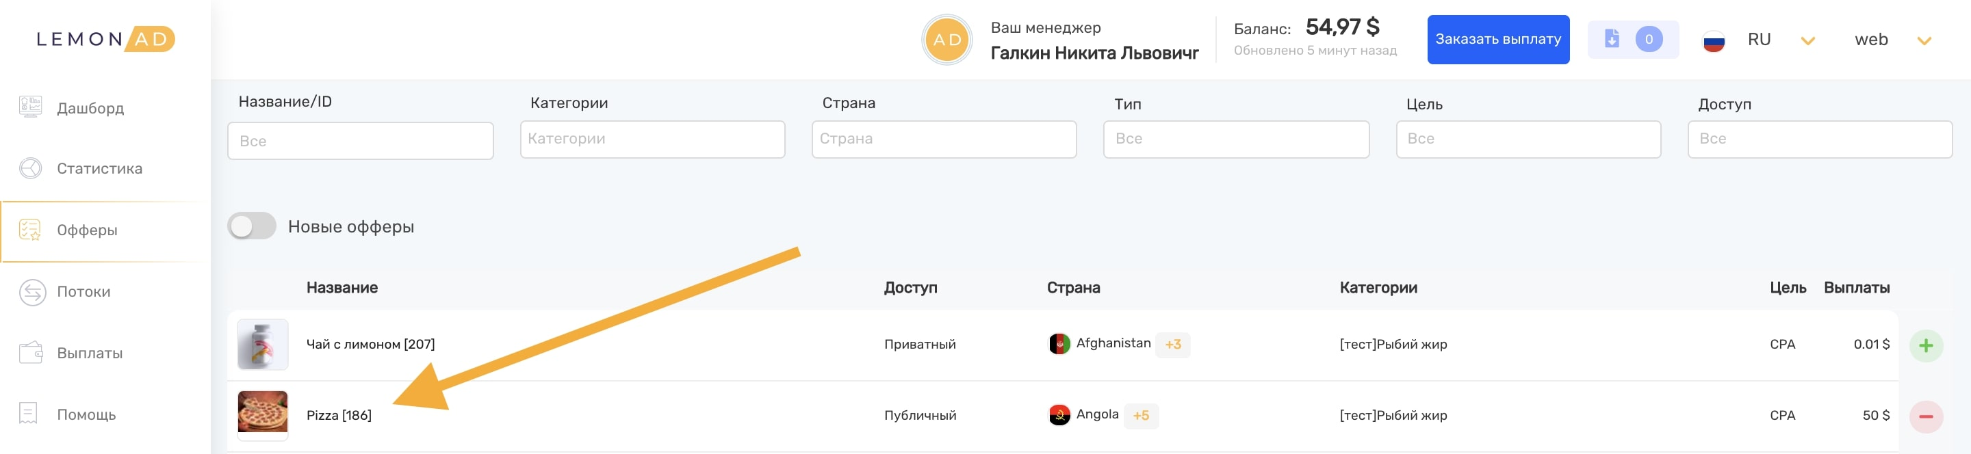Open the Pizza [186] offer link
The image size is (1971, 454).
(x=339, y=415)
